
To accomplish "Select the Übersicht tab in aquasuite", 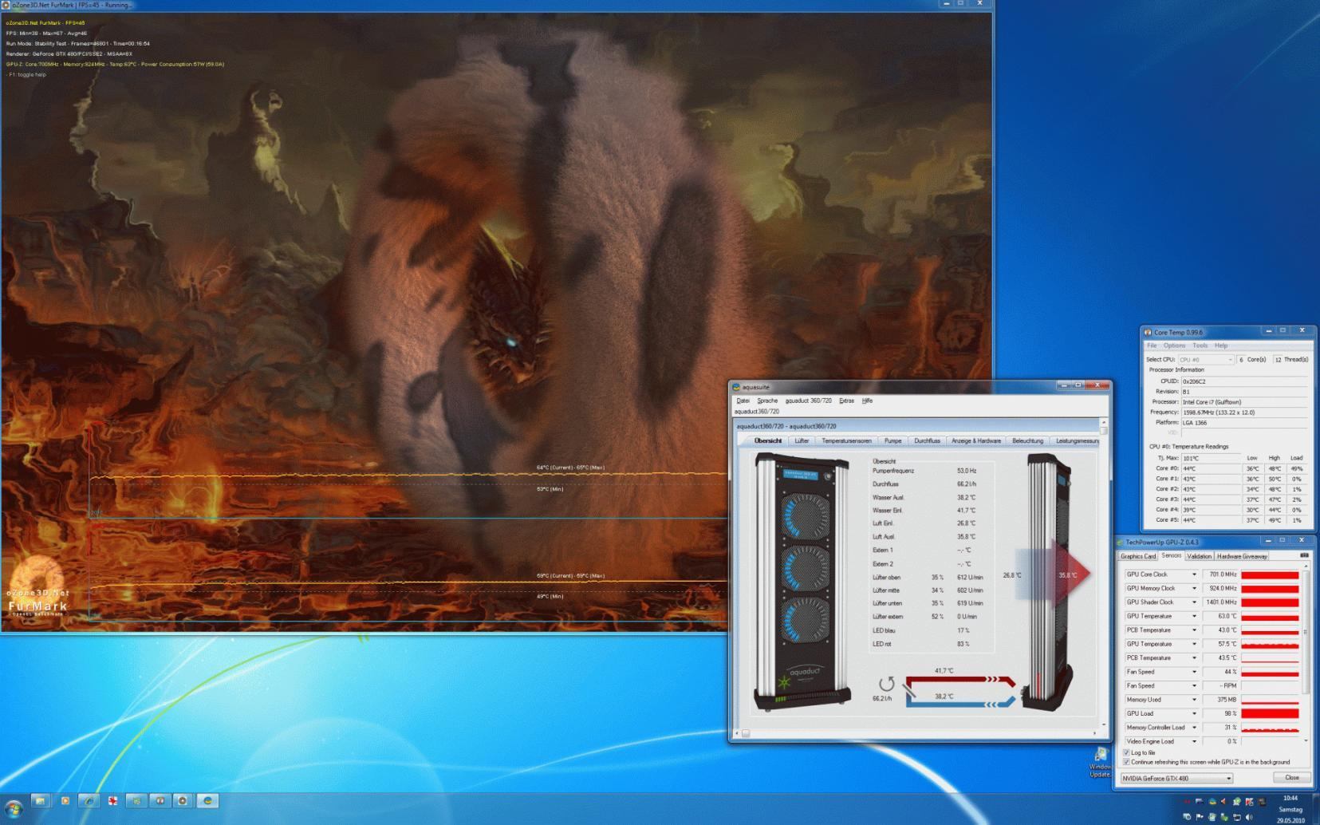I will pyautogui.click(x=767, y=440).
